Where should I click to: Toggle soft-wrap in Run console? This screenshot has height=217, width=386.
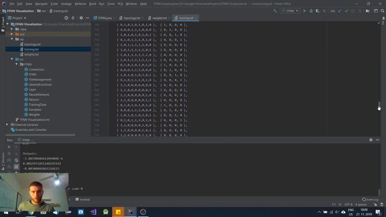tap(16, 160)
